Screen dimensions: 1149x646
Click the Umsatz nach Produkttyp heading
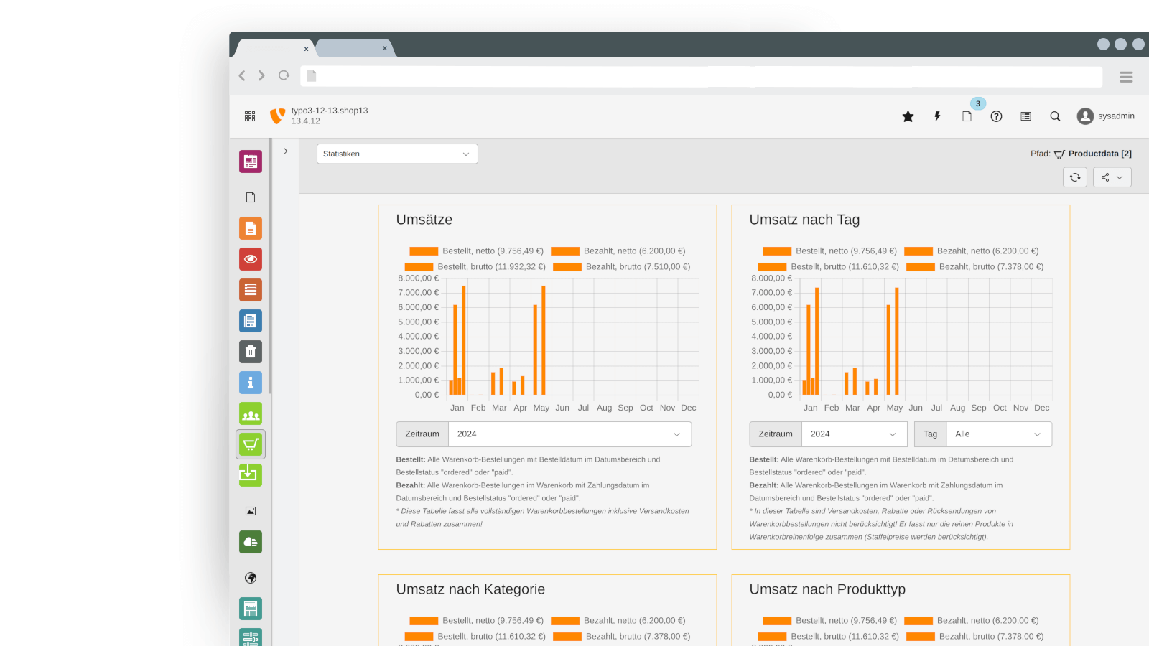[x=827, y=589]
